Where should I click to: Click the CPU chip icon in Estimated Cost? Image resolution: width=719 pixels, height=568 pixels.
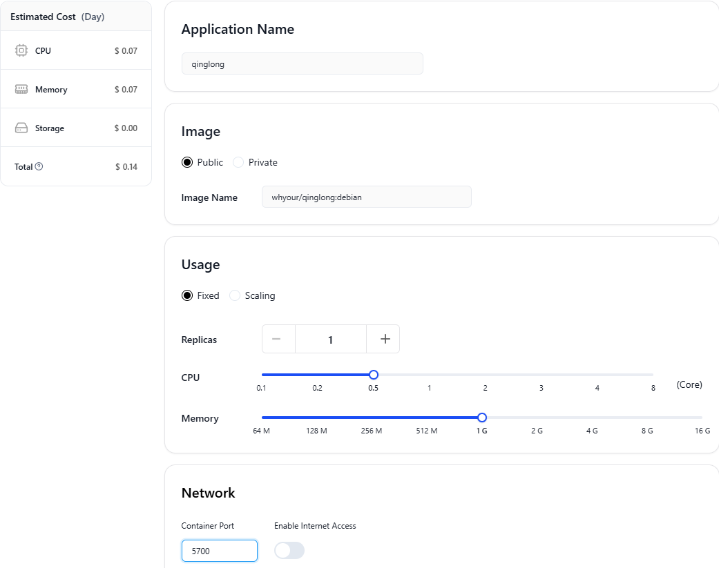click(x=21, y=50)
